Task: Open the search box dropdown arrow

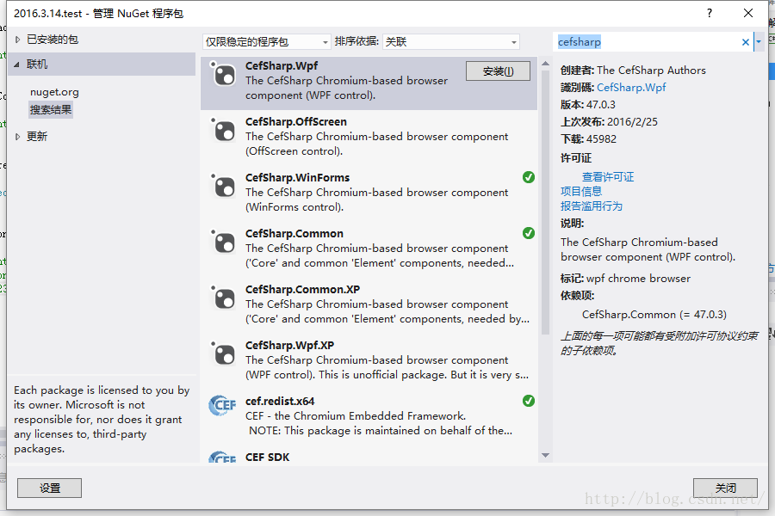Action: tap(759, 42)
